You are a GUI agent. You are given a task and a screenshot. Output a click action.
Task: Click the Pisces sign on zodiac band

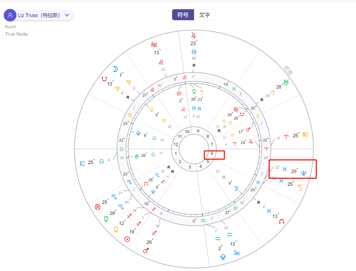[x=258, y=182]
